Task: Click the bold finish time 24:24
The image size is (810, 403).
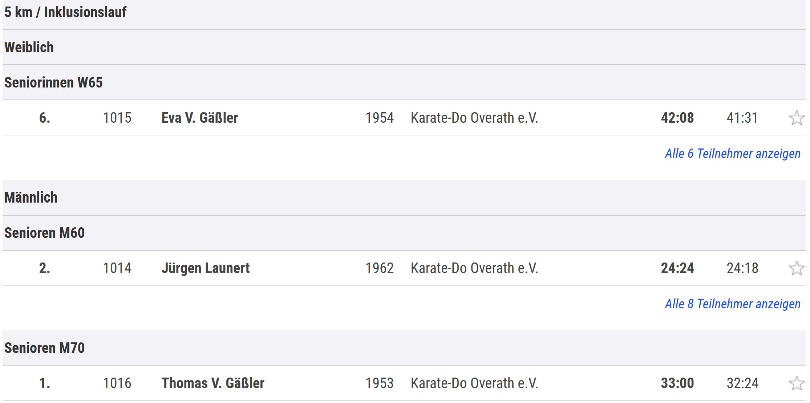Action: 677,268
